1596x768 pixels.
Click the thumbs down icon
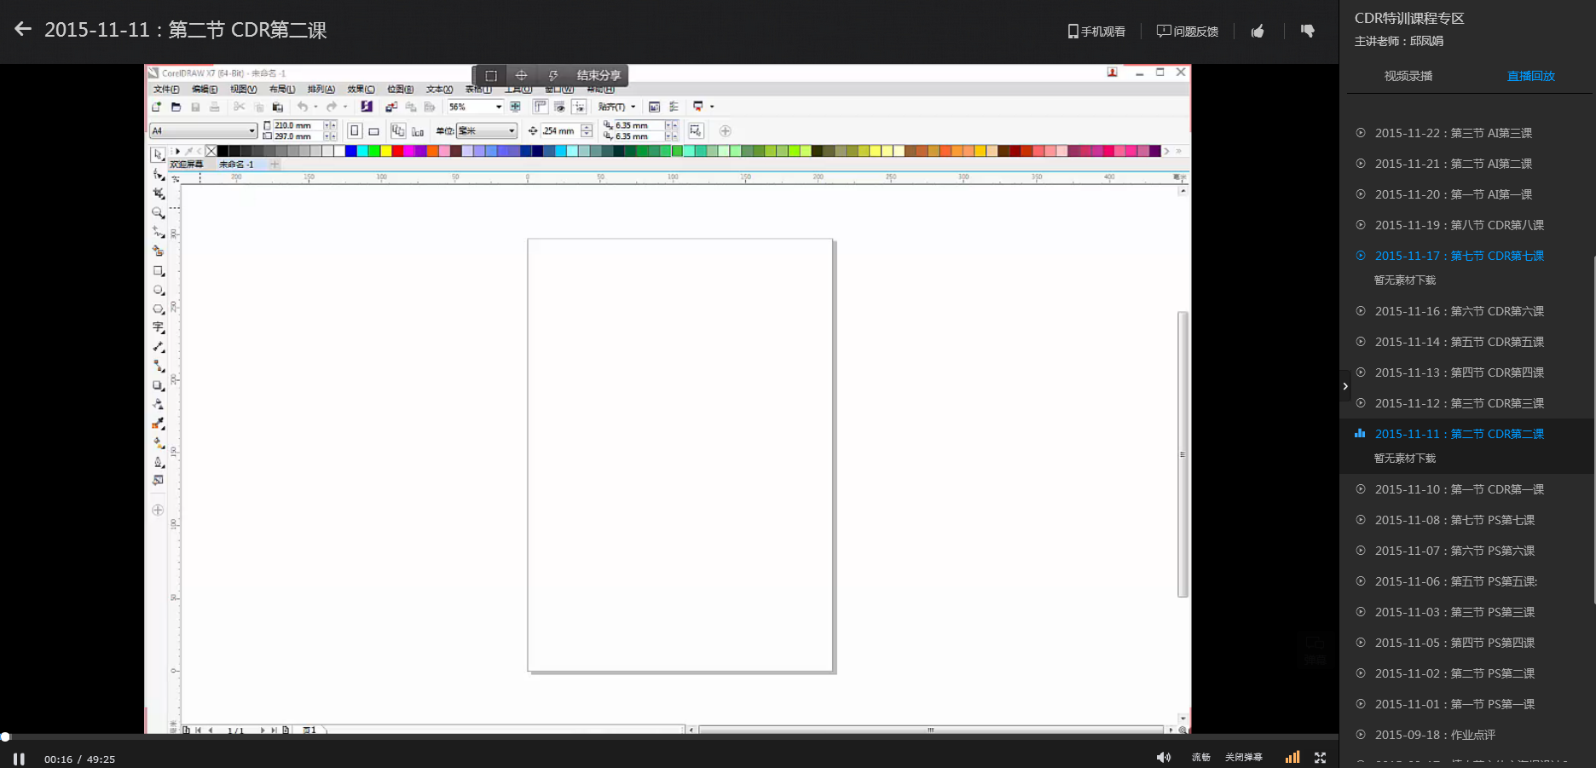pos(1308,32)
